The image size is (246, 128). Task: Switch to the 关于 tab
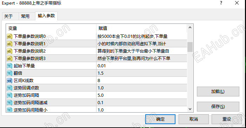coord(11,16)
